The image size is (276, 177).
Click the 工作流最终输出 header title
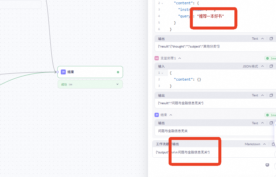167,144
